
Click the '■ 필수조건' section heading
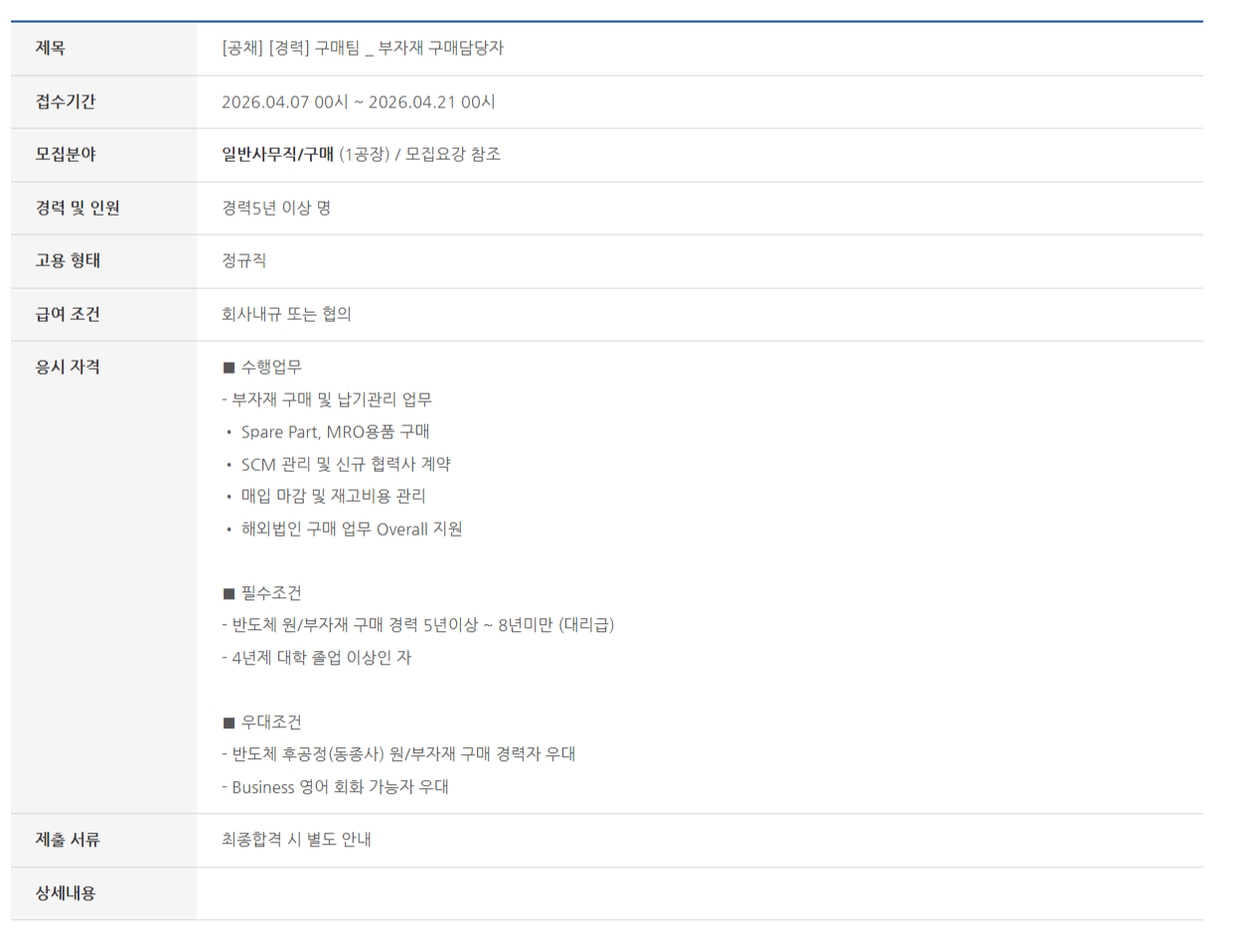pyautogui.click(x=262, y=593)
